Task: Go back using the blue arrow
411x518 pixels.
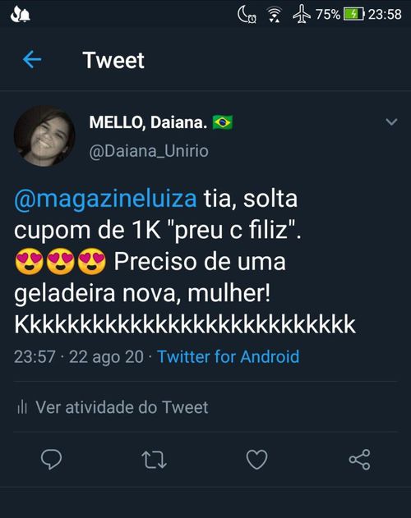Action: click(32, 60)
